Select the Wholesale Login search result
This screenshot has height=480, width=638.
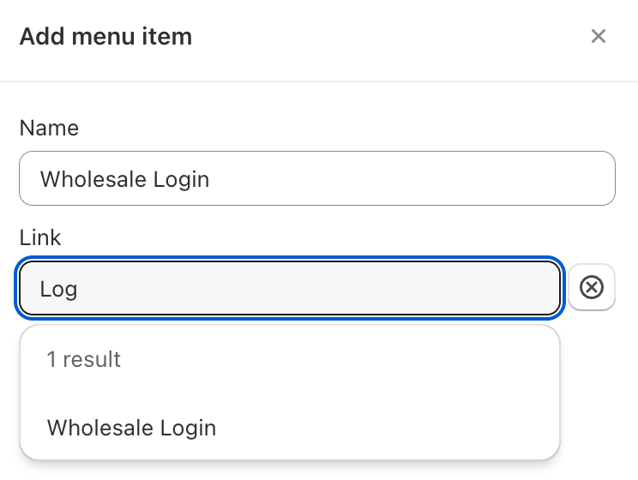131,428
